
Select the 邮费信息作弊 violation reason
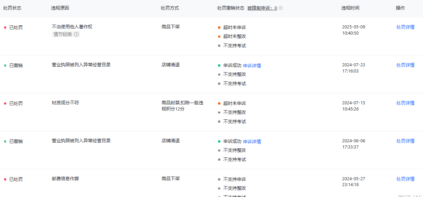coord(65,179)
